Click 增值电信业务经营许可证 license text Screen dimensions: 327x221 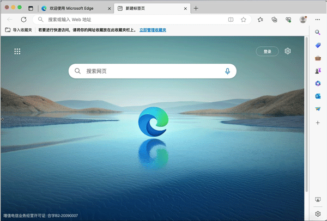click(41, 216)
